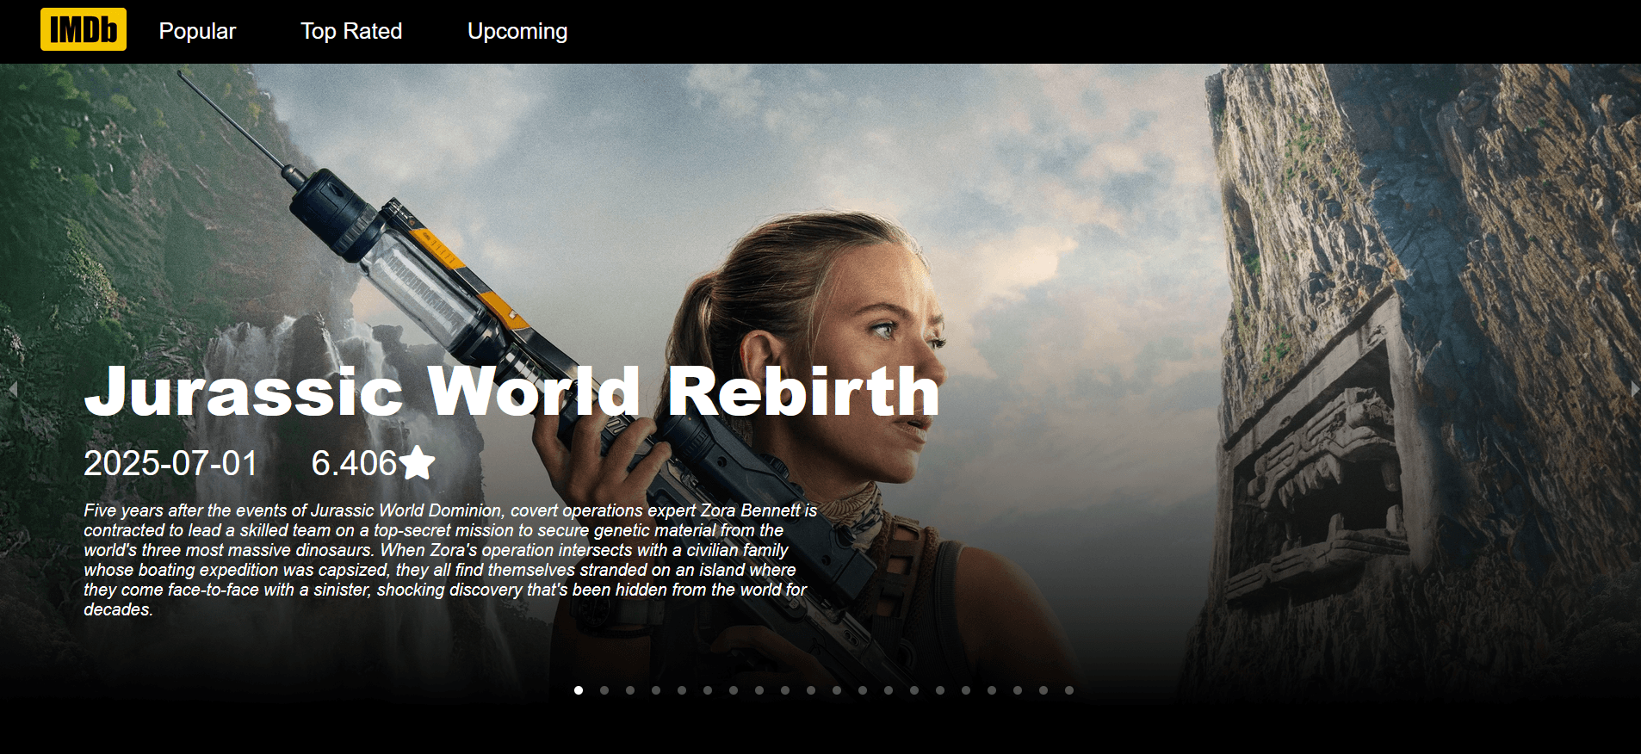Click the fourth carousel indicator dot
This screenshot has height=754, width=1641.
(x=656, y=690)
